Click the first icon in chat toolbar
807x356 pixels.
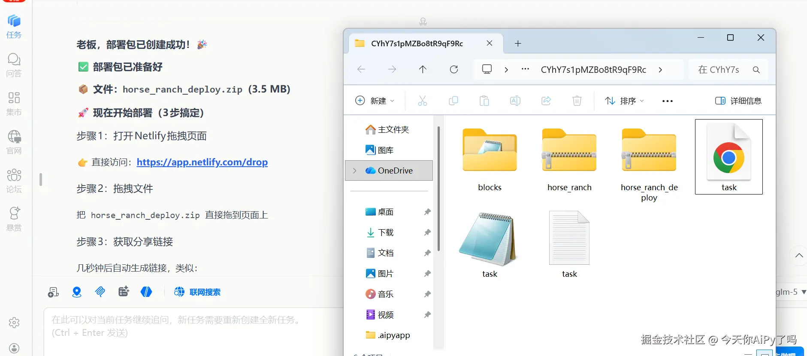53,292
